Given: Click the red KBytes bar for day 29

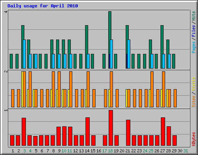Looking at the screenshot, I should 175,141.
